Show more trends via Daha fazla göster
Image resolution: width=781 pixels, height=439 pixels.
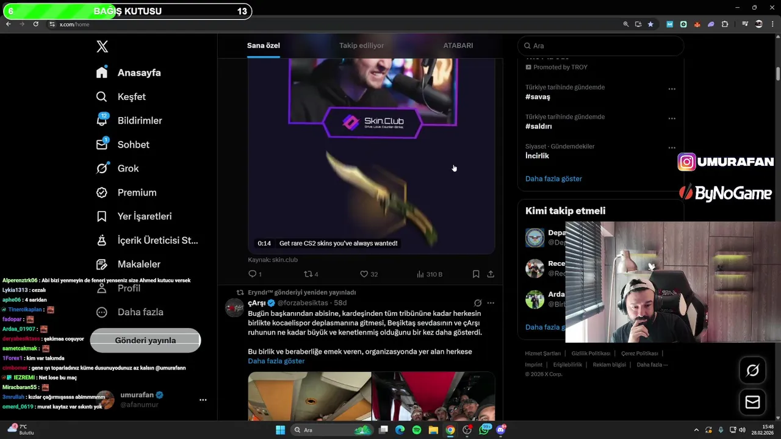[553, 179]
